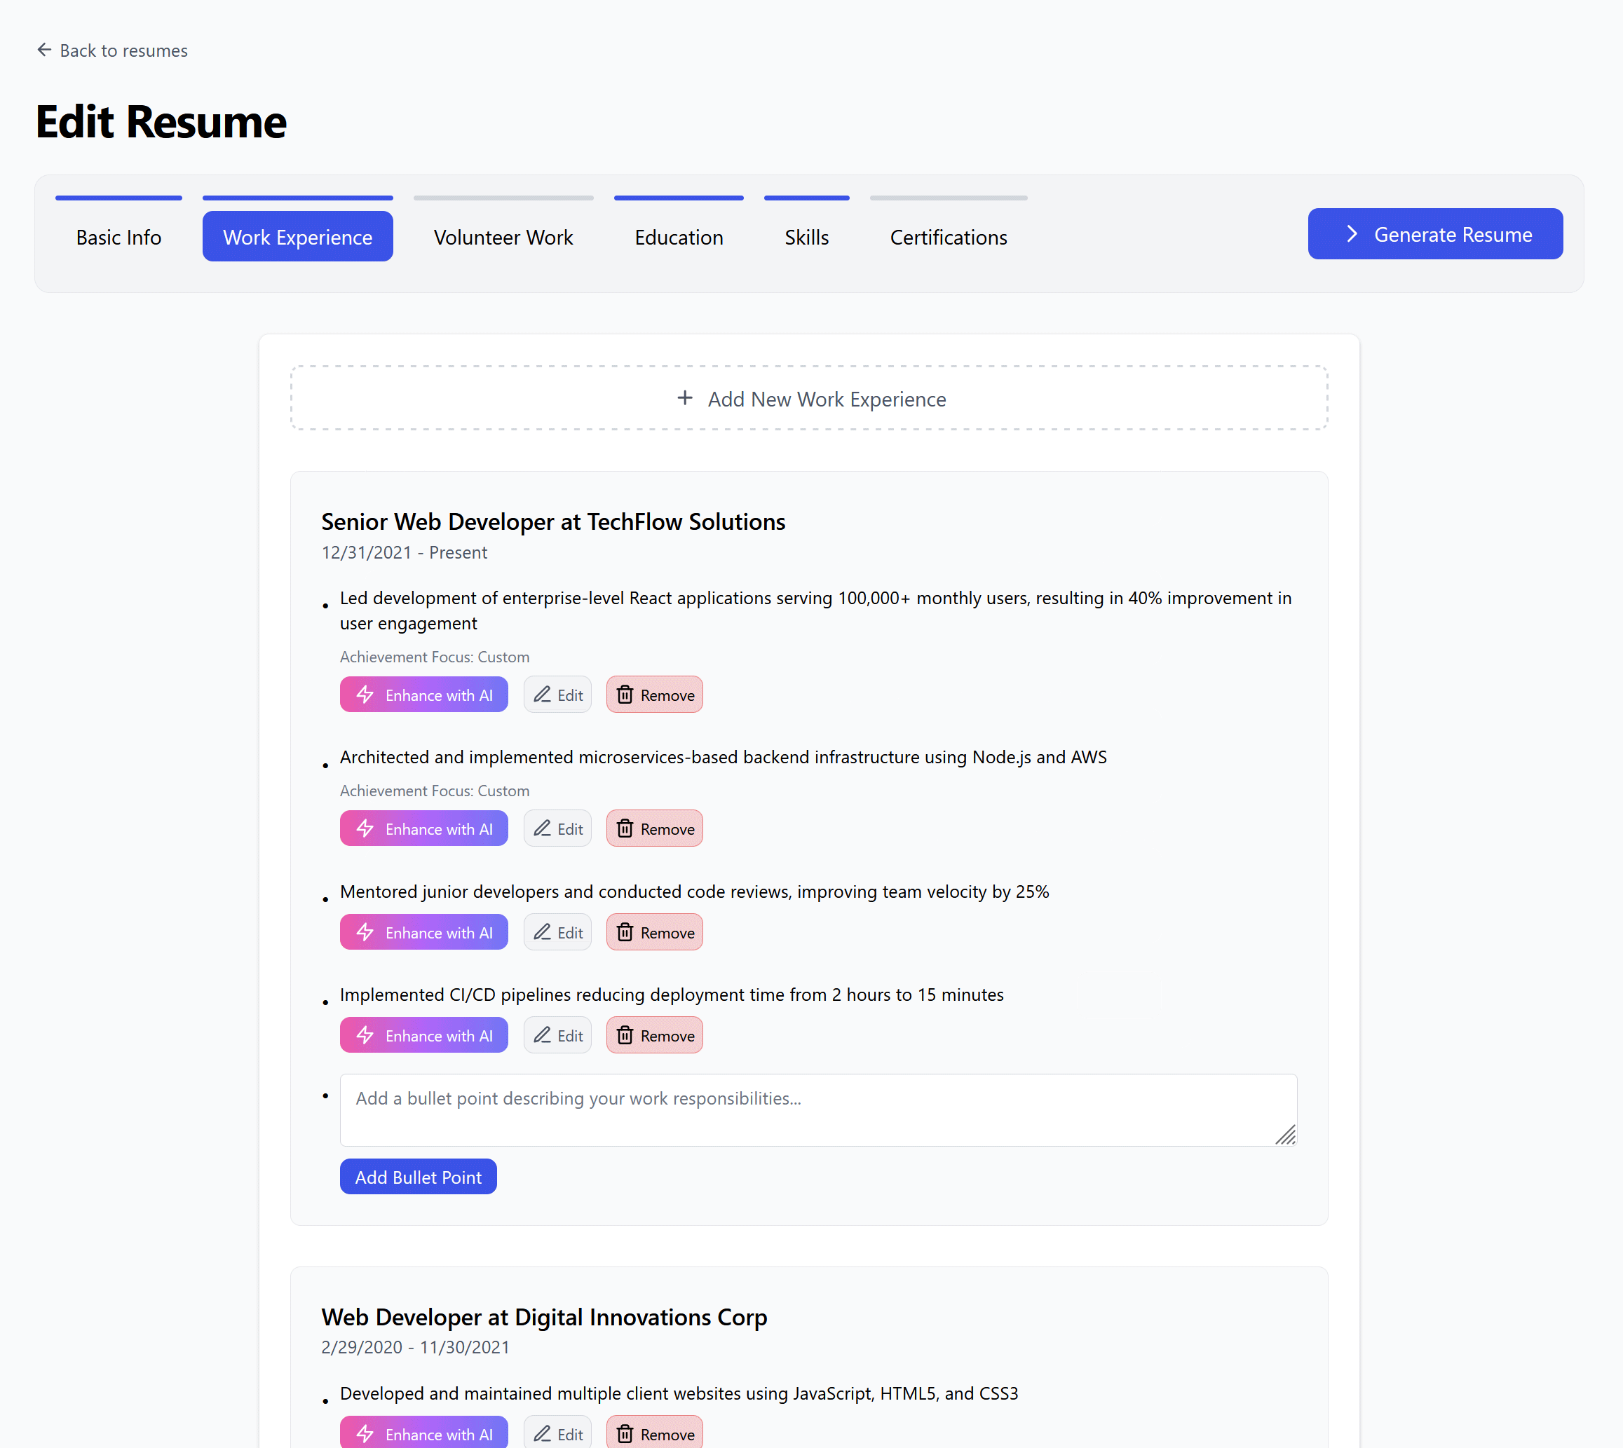Edit the Implemented CI/CD pipelines bullet
1623x1448 pixels.
tap(557, 1035)
